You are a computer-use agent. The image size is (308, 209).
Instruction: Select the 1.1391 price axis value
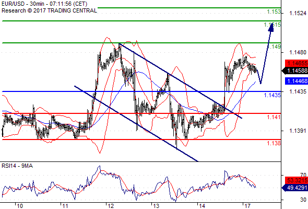(x=298, y=131)
